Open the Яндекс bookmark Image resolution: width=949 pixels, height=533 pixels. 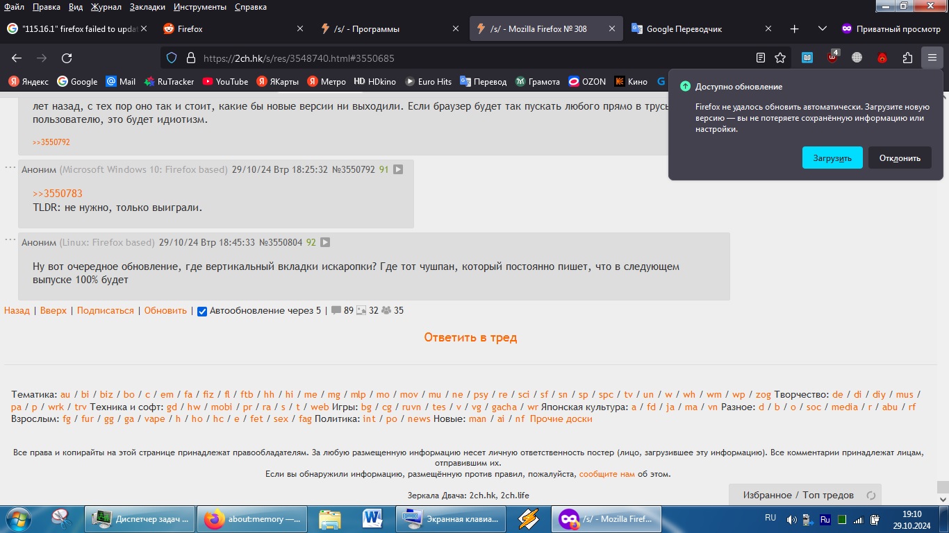[28, 81]
